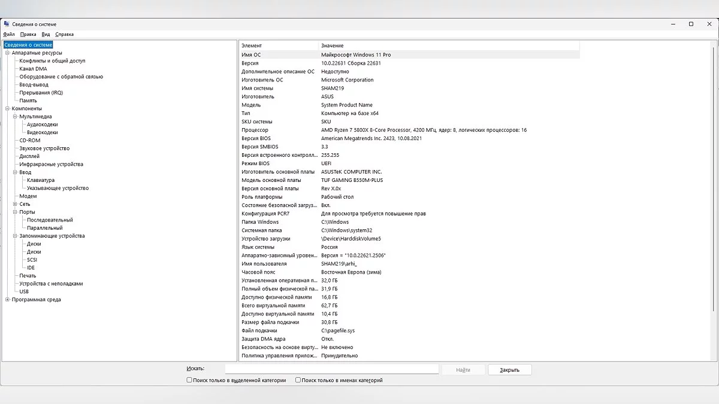Collapse the Мультимедиа branch
This screenshot has width=719, height=404.
[15, 117]
